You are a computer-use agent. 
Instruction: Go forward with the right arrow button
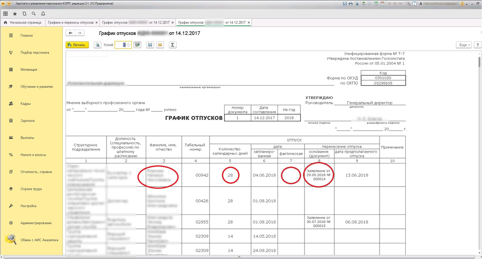coord(80,33)
